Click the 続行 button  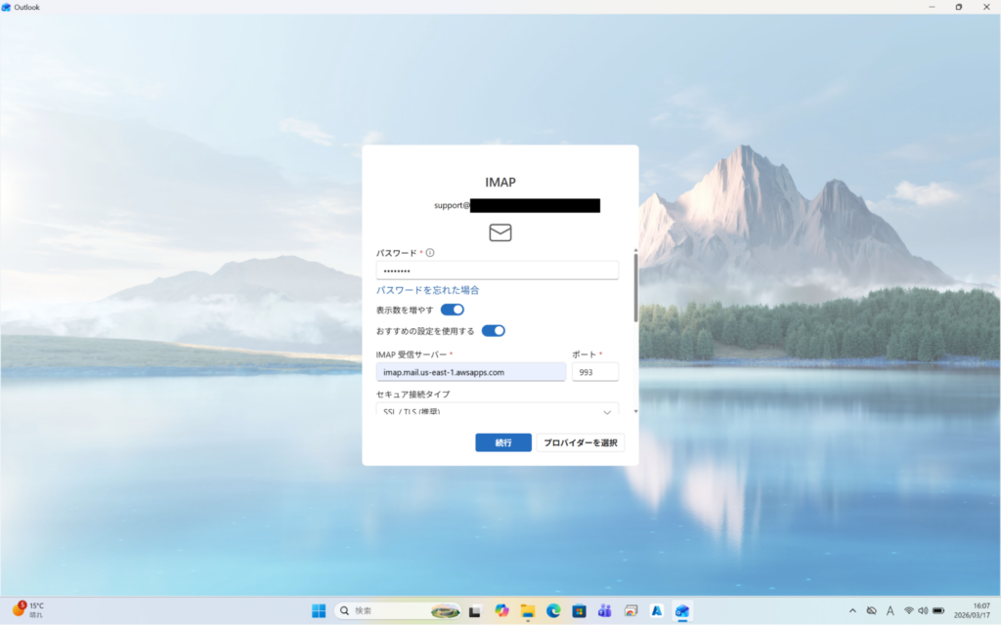503,442
